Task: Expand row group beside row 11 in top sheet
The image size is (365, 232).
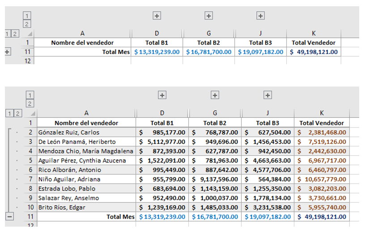Action: click(x=8, y=52)
